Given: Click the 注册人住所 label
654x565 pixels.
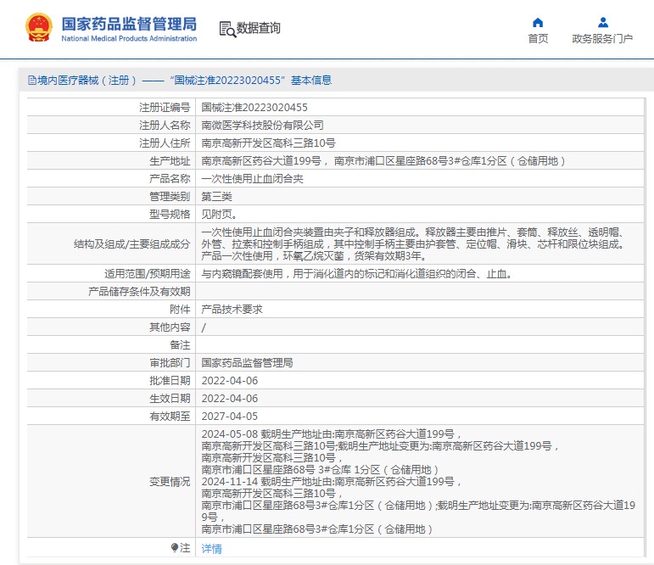Looking at the screenshot, I should pyautogui.click(x=165, y=143).
